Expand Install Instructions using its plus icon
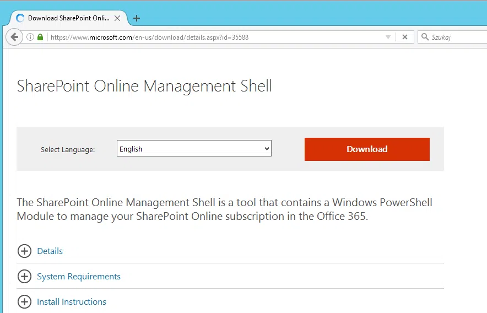This screenshot has width=487, height=313. [24, 302]
